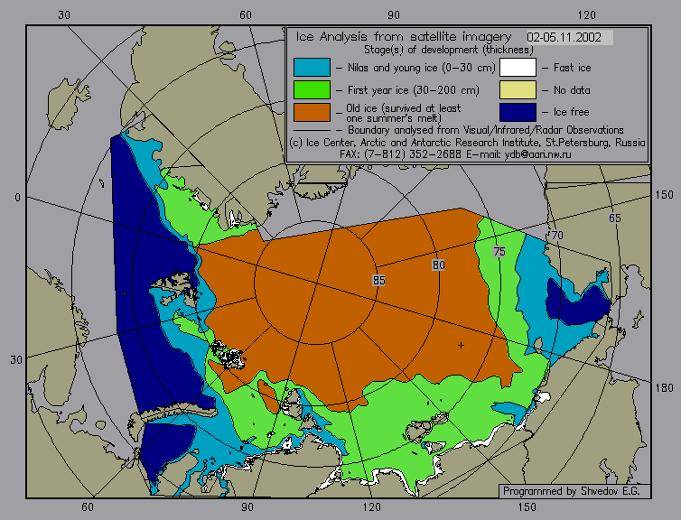Click the Ice free dark blue swatch
This screenshot has height=520, width=681.
click(x=518, y=112)
